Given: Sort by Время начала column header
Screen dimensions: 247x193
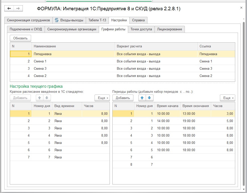Looking at the screenshot, I should [x=168, y=106].
